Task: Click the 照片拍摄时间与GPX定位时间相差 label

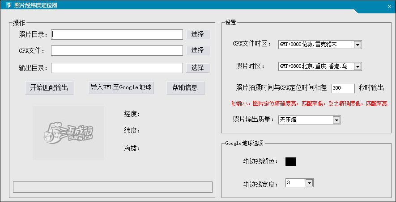Action: 281,88
